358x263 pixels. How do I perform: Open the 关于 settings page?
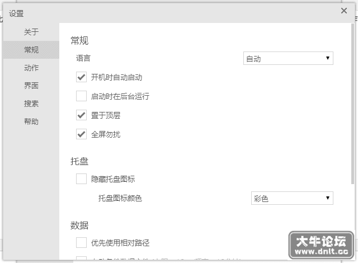tap(31, 32)
